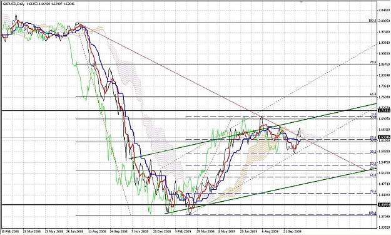Click the 1.58380 price axis label
This screenshot has height=235, width=391.
click(x=384, y=151)
